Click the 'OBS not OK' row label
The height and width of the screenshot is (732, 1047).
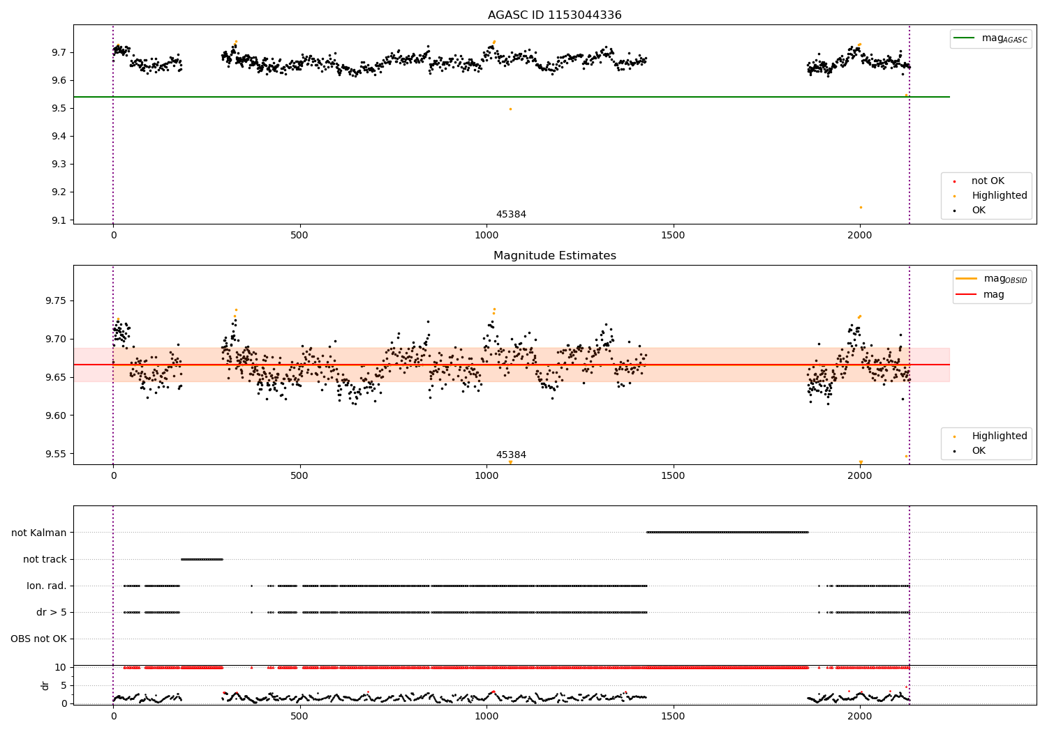pyautogui.click(x=39, y=639)
